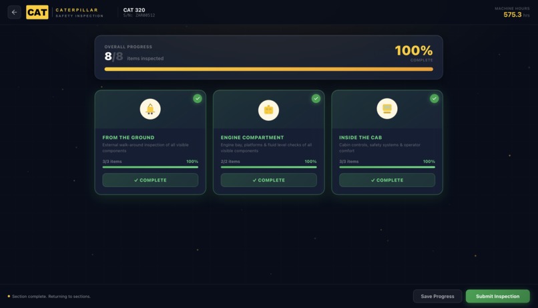The height and width of the screenshot is (308, 538).
Task: Click the machine serial number text
Action: coord(139,15)
